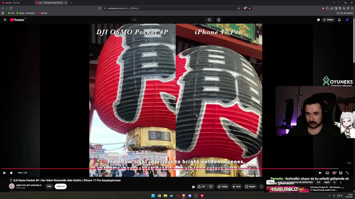
Task: Open Steam from the taskbar
Action: coord(171,196)
